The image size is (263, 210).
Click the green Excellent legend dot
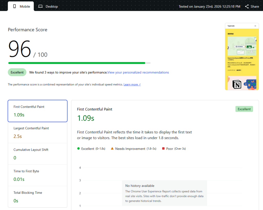coord(78,149)
